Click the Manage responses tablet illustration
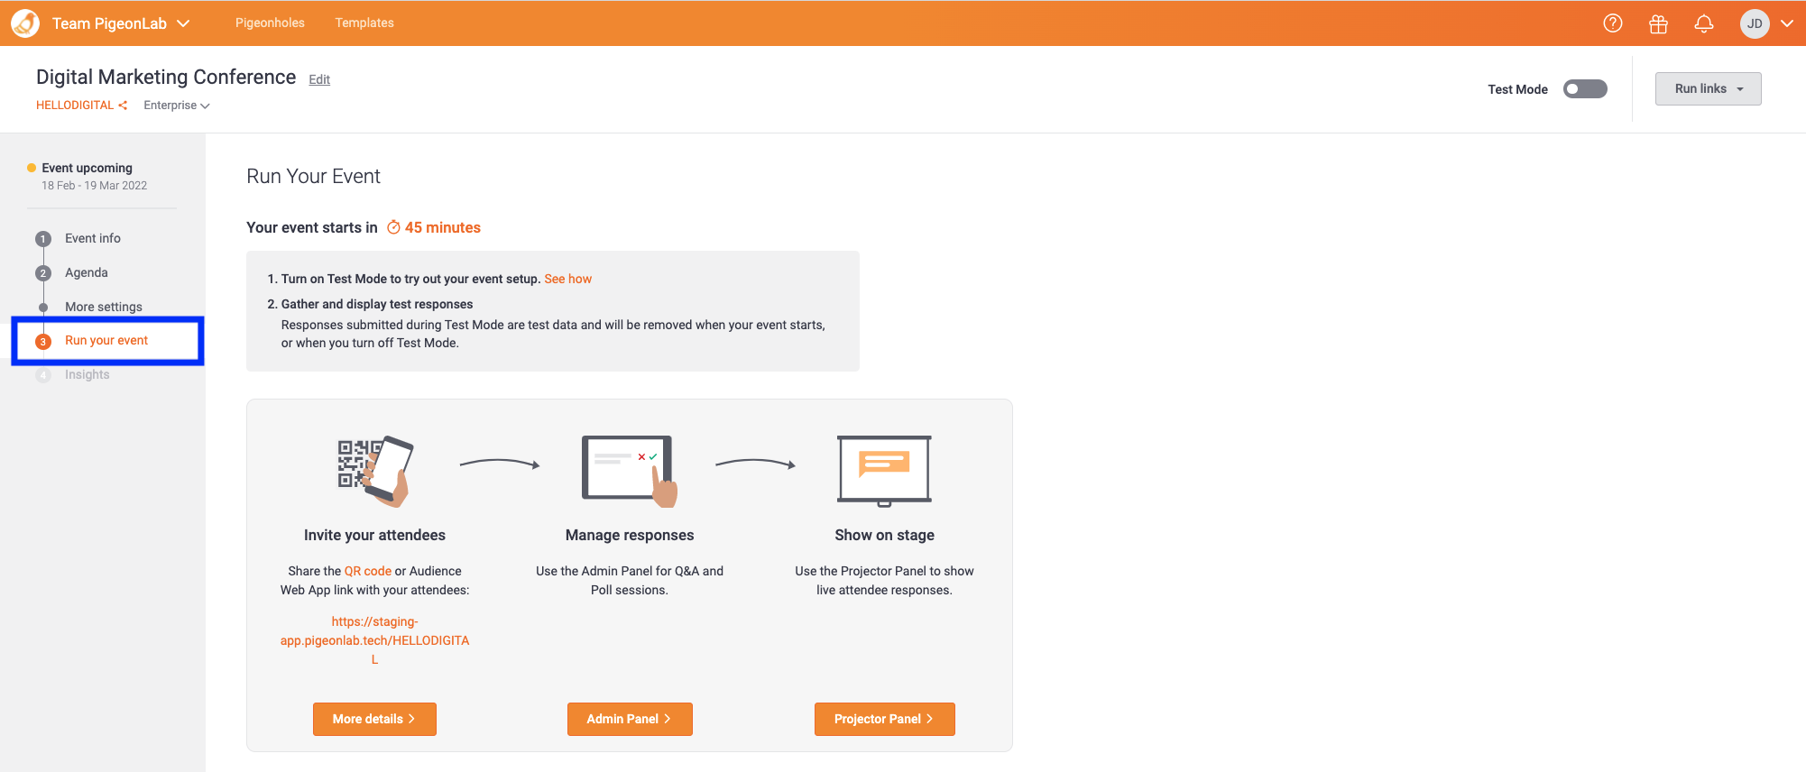 click(x=630, y=470)
